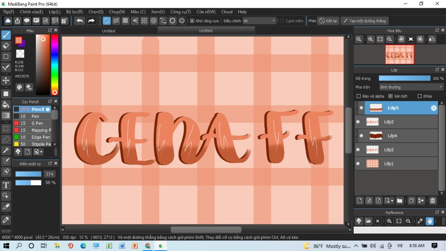
Task: Click the Redo arrow in toolbar
Action: (x=91, y=21)
